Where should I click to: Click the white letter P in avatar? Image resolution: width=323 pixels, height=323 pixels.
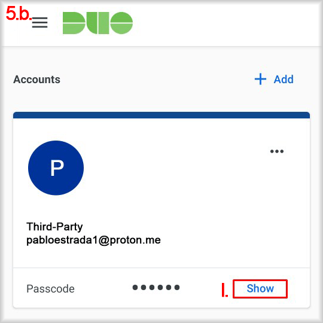pos(57,167)
